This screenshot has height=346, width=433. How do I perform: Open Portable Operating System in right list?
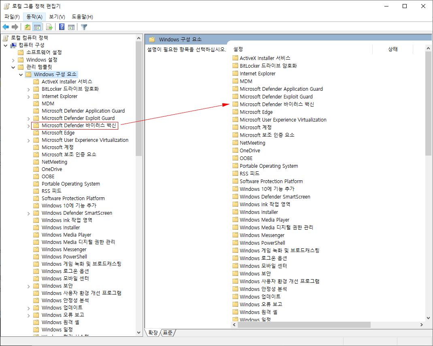[269, 166]
